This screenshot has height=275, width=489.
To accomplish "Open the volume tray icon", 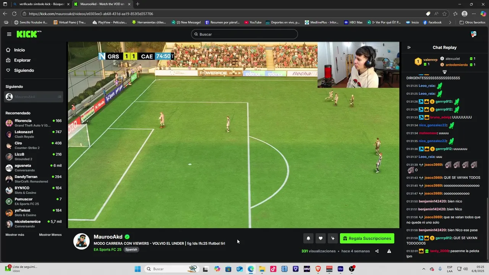I will [466, 269].
